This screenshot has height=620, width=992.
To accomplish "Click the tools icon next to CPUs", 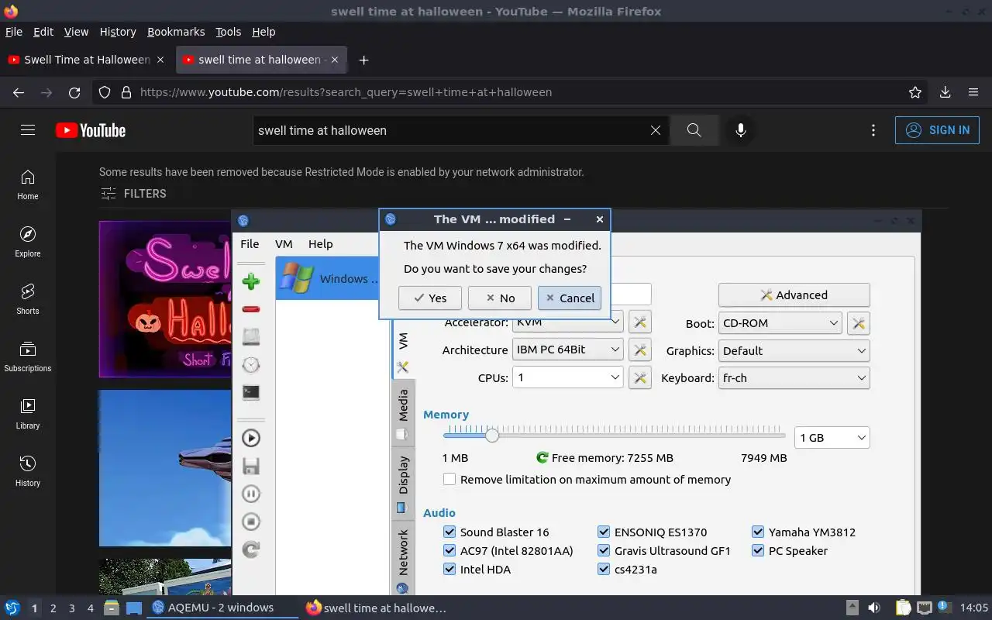I will 640,378.
